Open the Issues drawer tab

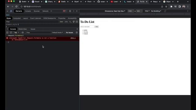coord(33,29)
